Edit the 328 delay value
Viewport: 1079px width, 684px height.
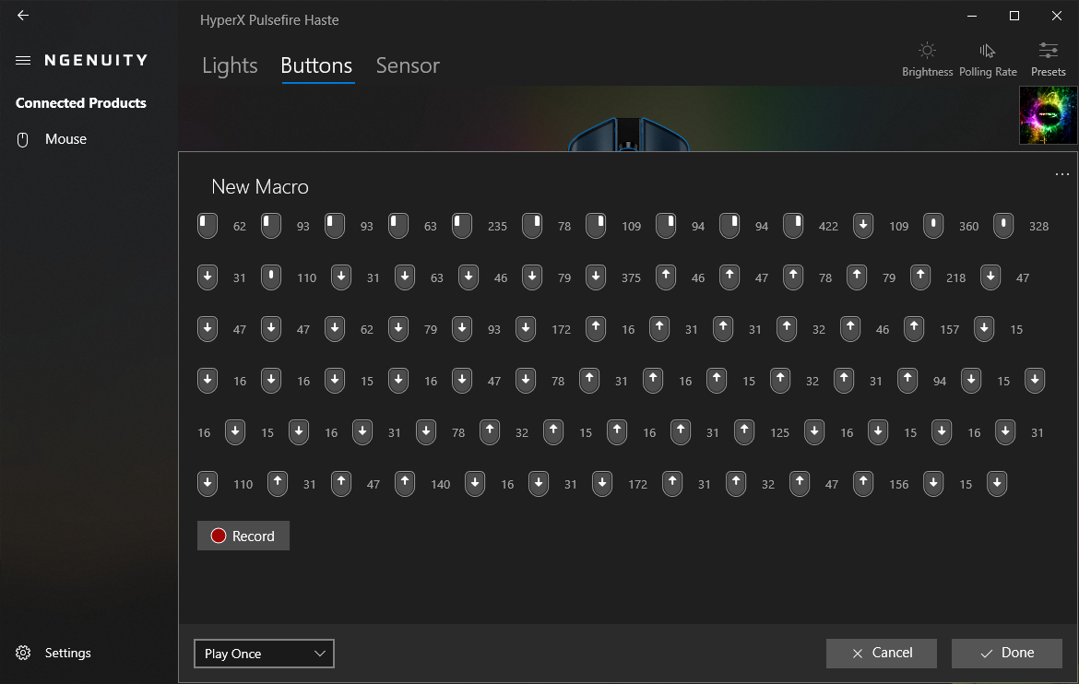pos(1039,227)
